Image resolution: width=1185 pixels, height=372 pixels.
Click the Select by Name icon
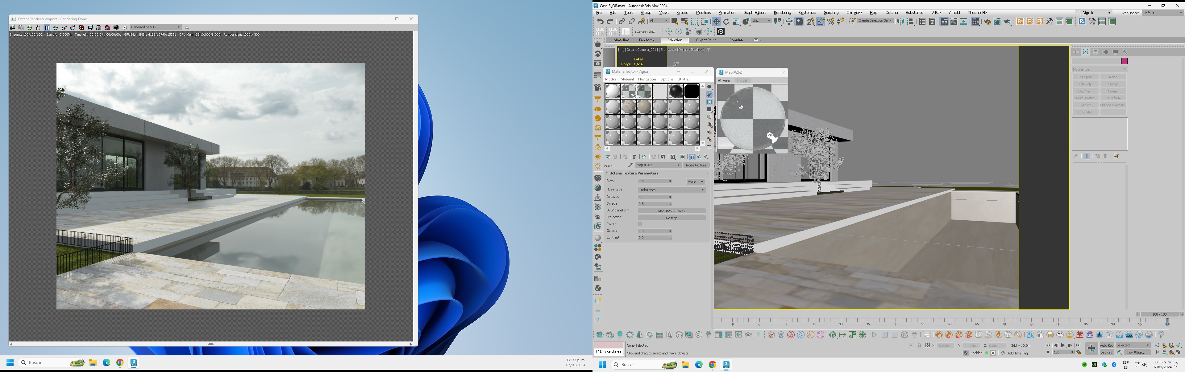pyautogui.click(x=684, y=22)
